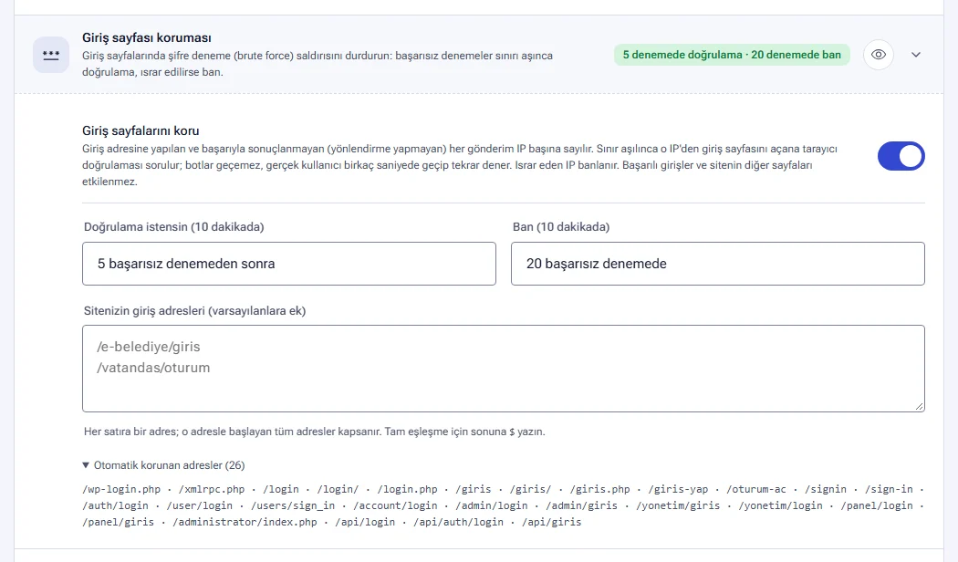Toggle the eye preview button in the header
The height and width of the screenshot is (562, 958).
click(x=879, y=55)
